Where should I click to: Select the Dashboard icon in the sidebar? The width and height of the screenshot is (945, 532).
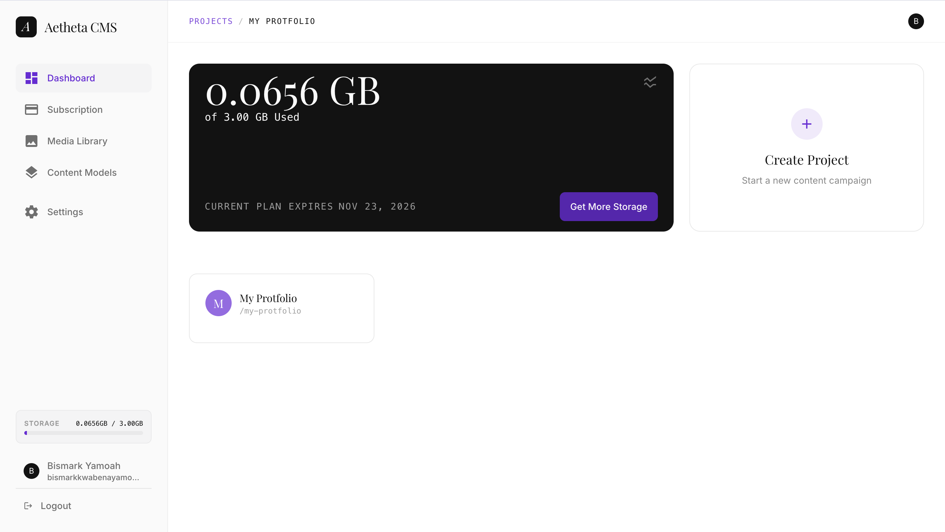31,78
